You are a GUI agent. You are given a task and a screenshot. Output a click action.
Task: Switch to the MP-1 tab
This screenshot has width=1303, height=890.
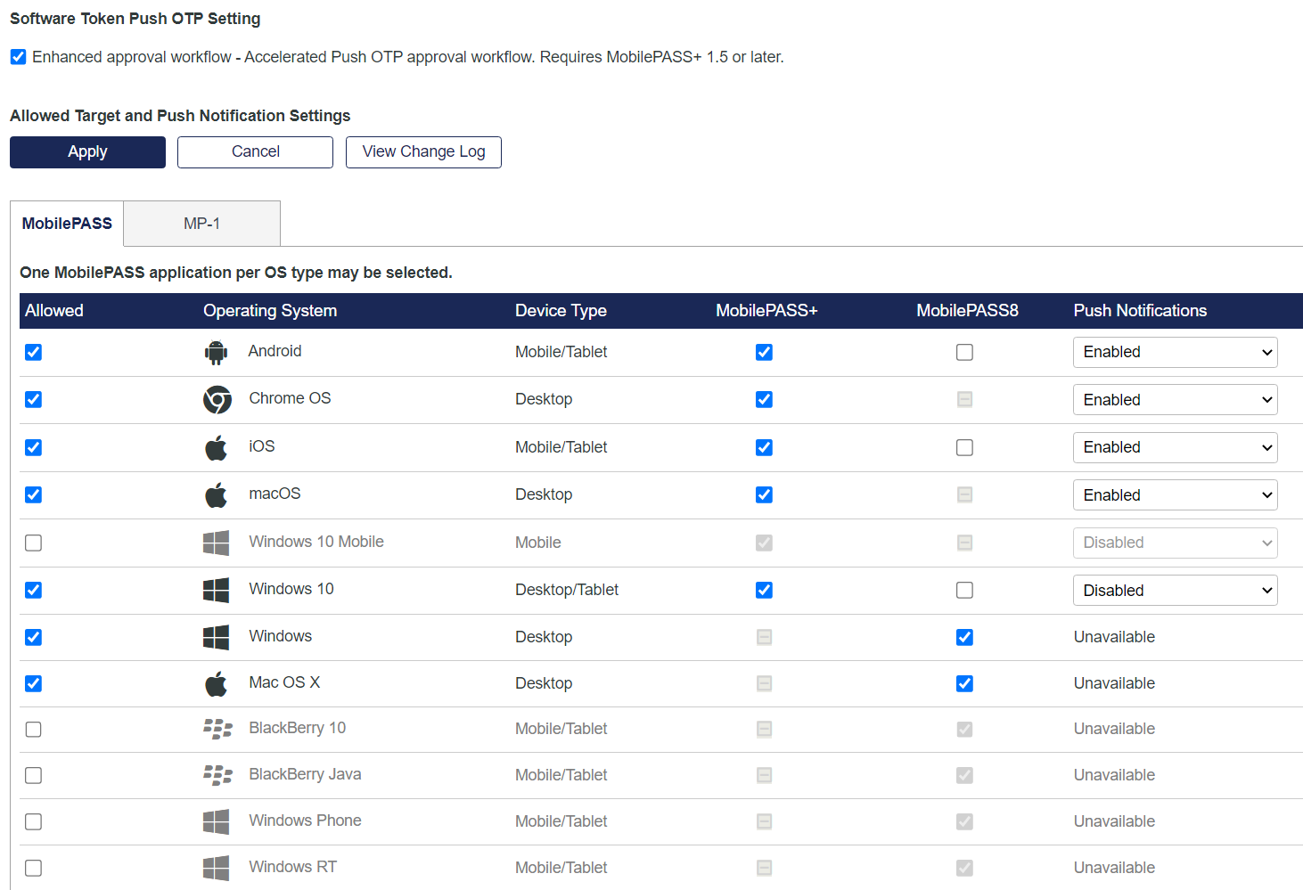[201, 223]
